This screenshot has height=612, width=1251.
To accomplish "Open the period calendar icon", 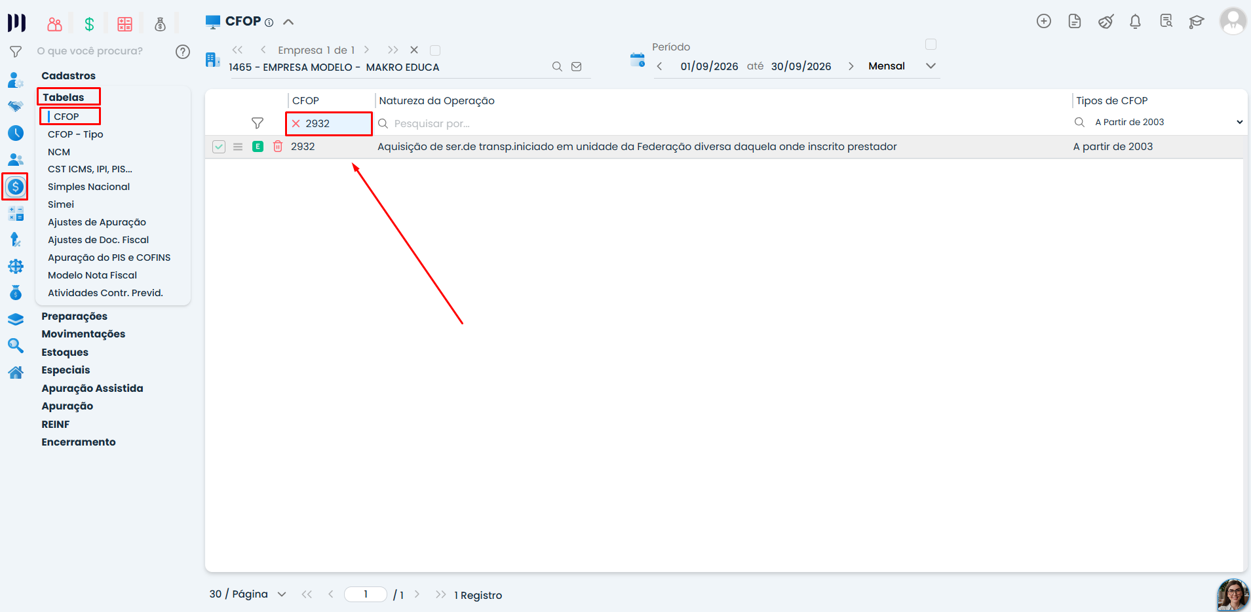I will (637, 60).
